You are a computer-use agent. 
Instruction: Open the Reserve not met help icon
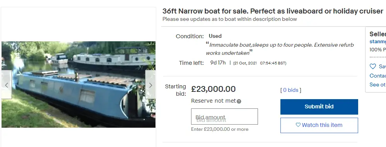[239, 101]
